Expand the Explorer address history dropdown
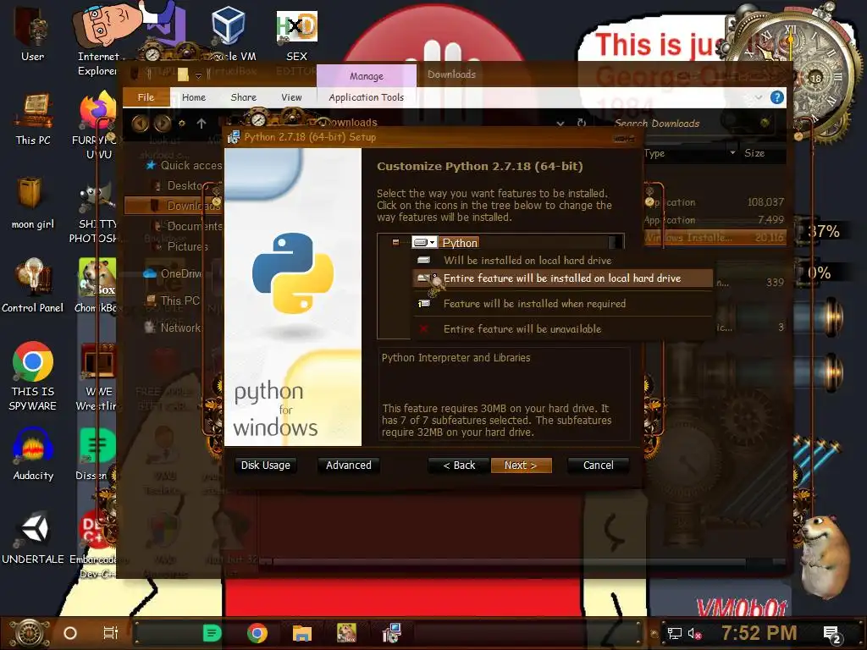The image size is (867, 650). click(x=561, y=124)
